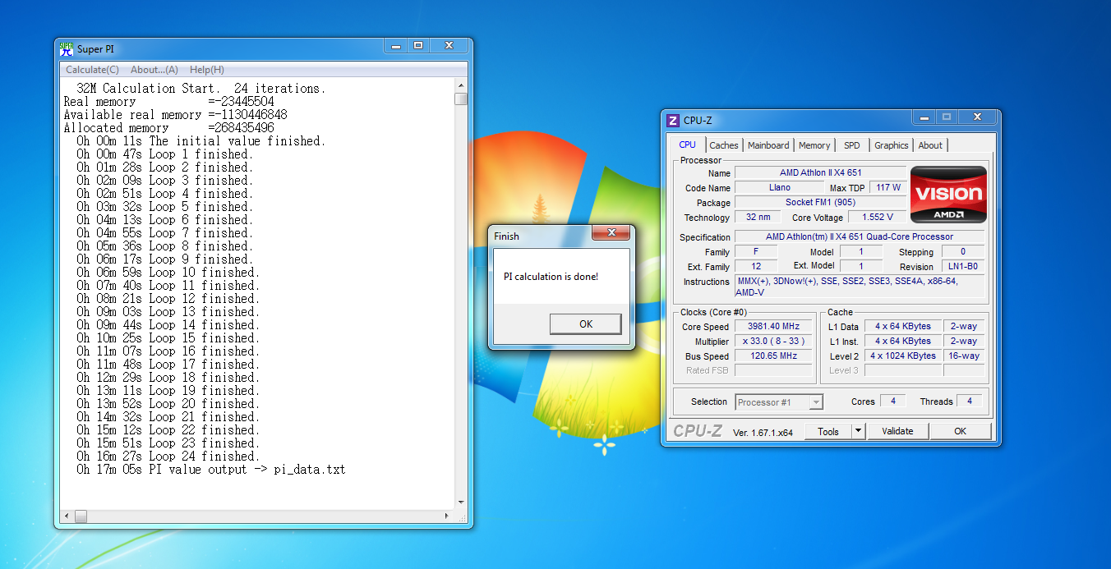Click the Super PI vertical scrollbar up arrow
The image size is (1111, 569).
point(461,85)
